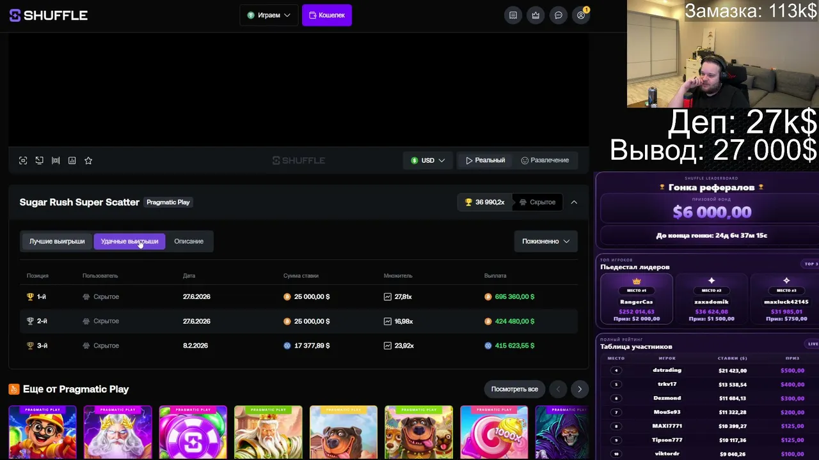Show previous Pragmatic Play games
The image size is (819, 460).
point(558,389)
